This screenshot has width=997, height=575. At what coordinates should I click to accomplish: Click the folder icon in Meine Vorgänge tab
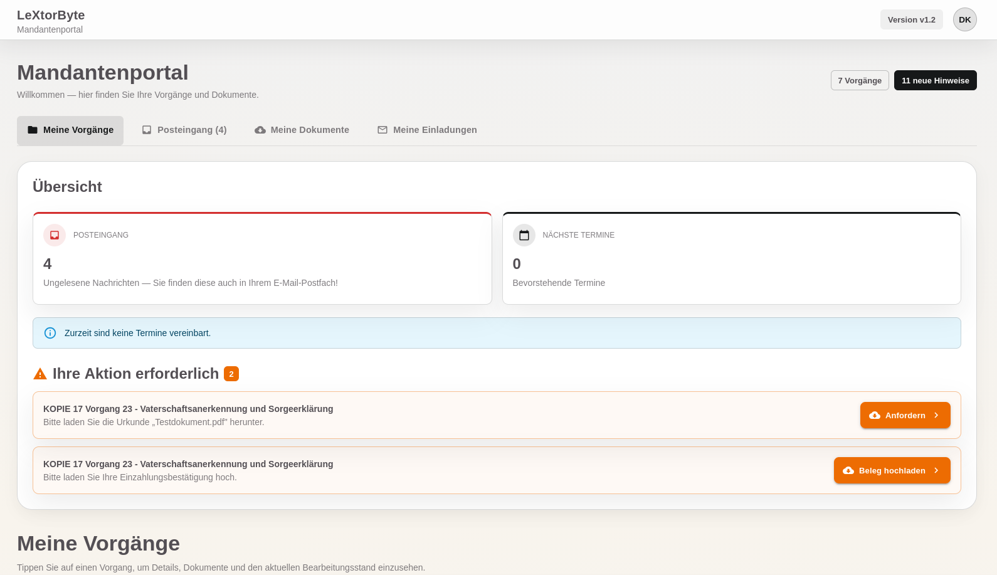tap(33, 130)
